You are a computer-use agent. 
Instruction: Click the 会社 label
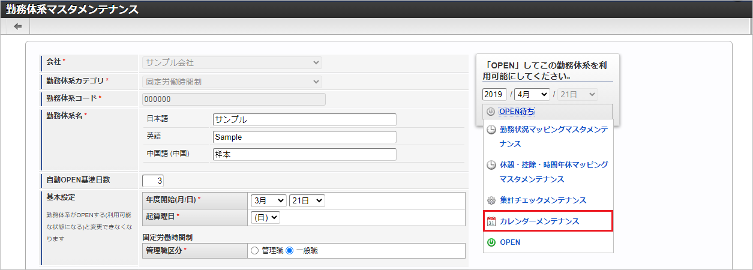pos(55,62)
